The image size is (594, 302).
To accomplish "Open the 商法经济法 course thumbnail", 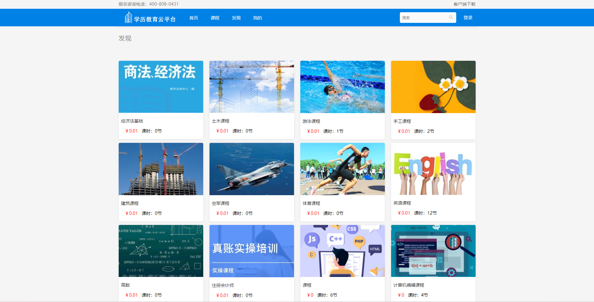I will pyautogui.click(x=161, y=87).
